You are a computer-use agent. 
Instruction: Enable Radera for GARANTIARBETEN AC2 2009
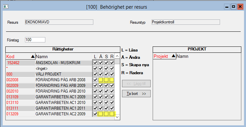(x=112, y=114)
